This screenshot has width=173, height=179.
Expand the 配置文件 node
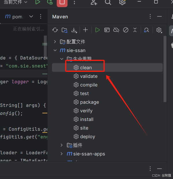55,42
